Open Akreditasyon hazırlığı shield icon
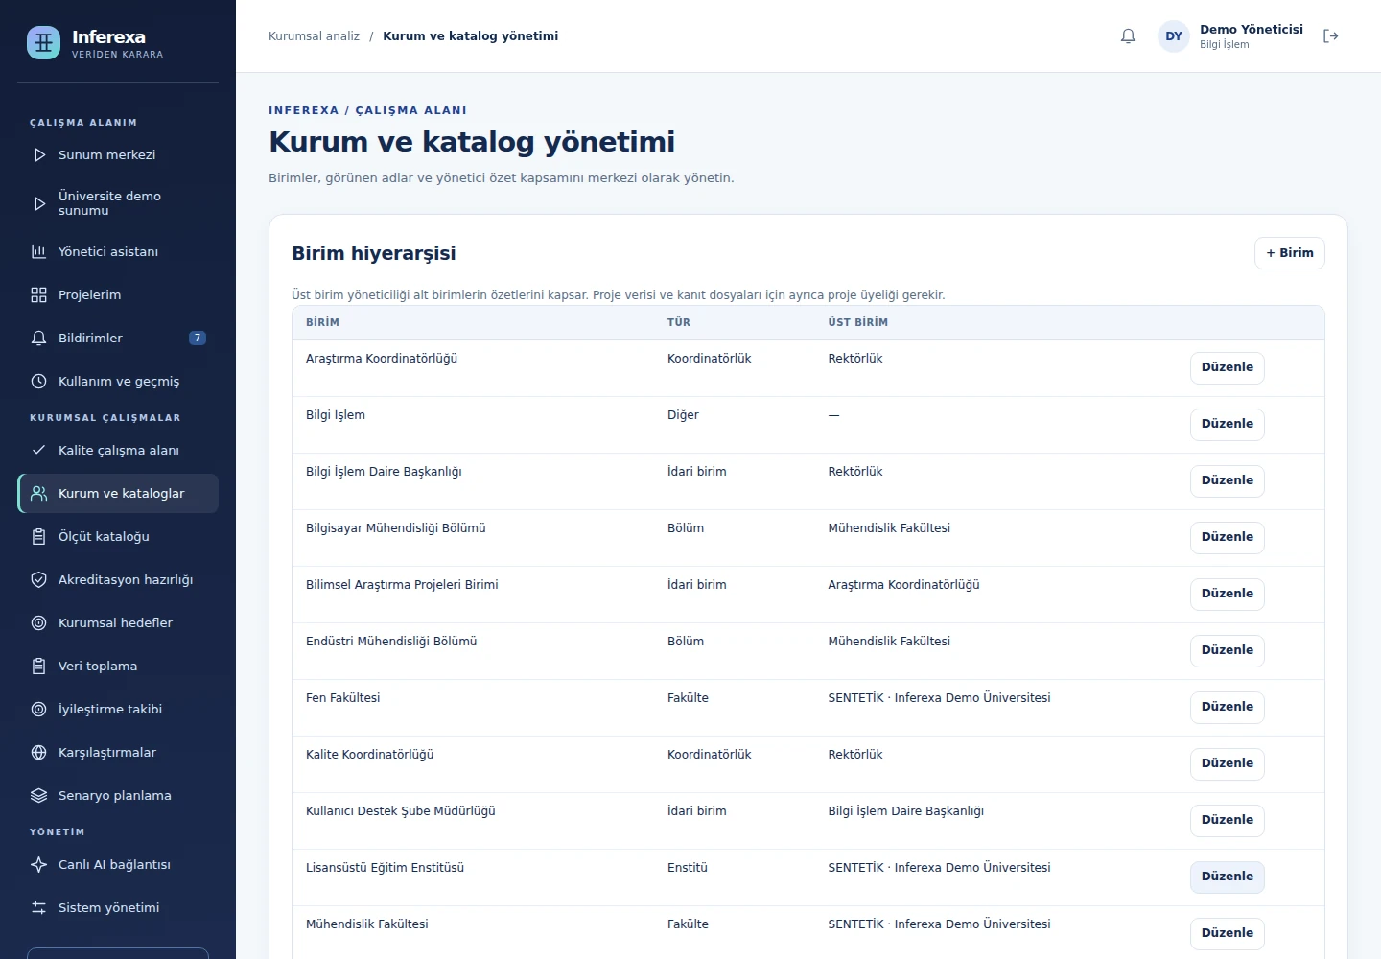Viewport: 1381px width, 959px height. point(39,579)
